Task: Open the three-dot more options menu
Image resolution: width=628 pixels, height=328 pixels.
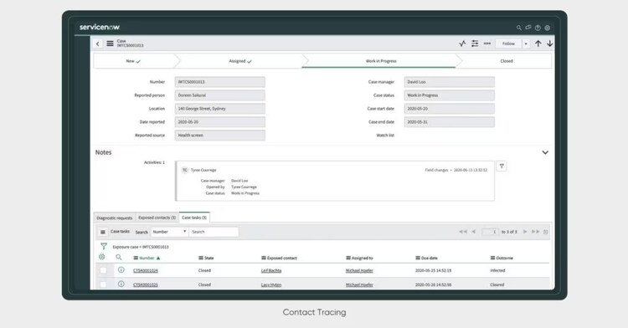Action: pos(487,44)
